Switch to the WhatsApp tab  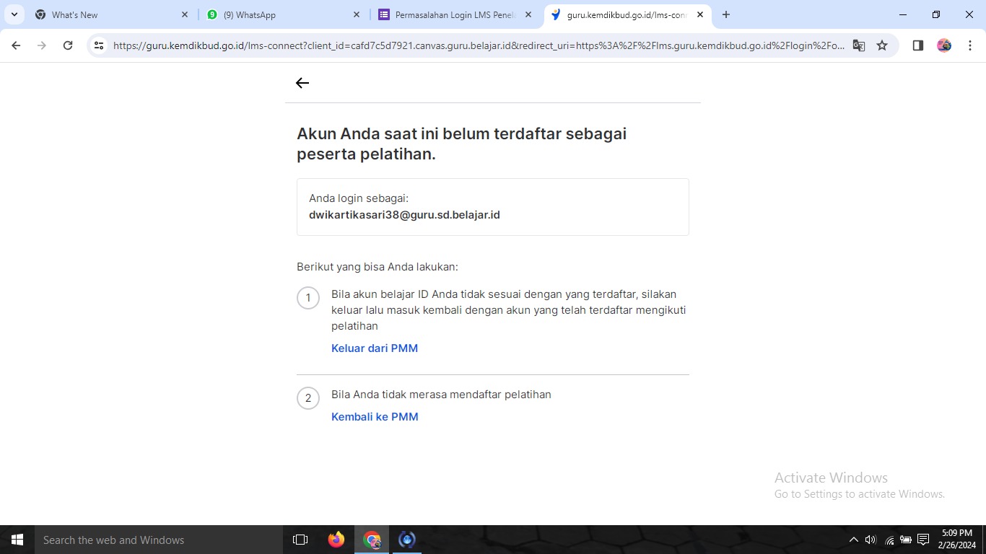pyautogui.click(x=282, y=14)
